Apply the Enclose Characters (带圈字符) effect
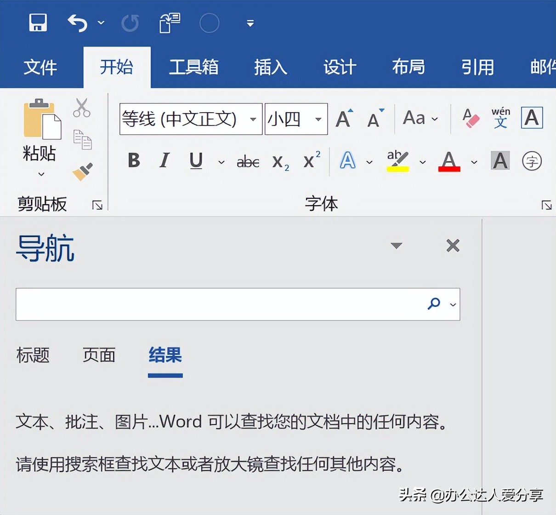This screenshot has height=515, width=556. click(532, 161)
